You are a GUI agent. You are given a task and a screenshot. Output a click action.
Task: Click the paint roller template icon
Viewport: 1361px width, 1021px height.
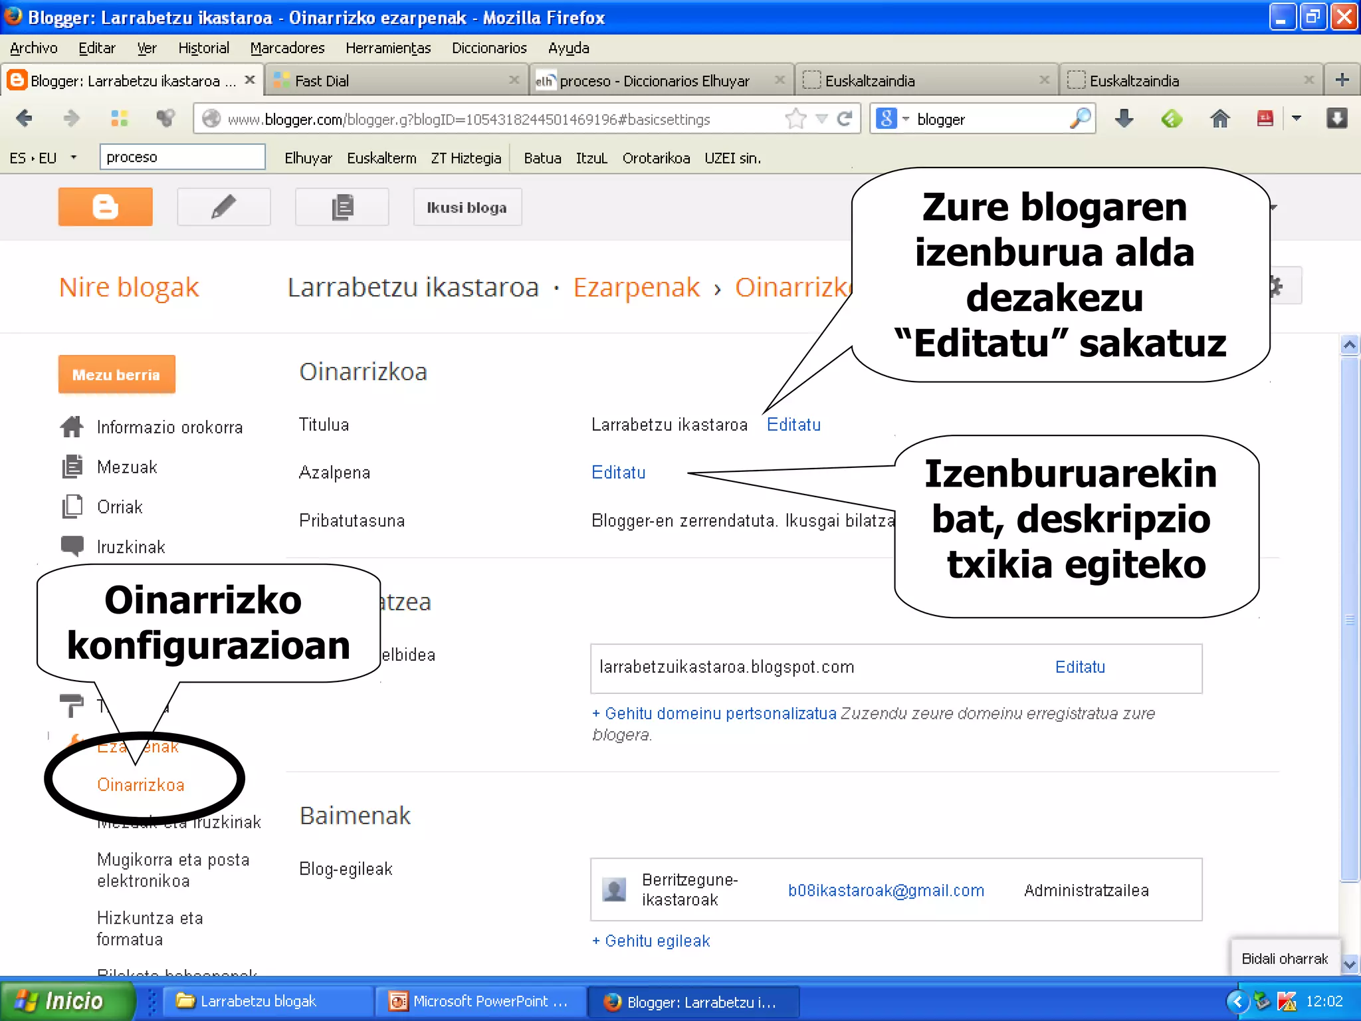71,706
